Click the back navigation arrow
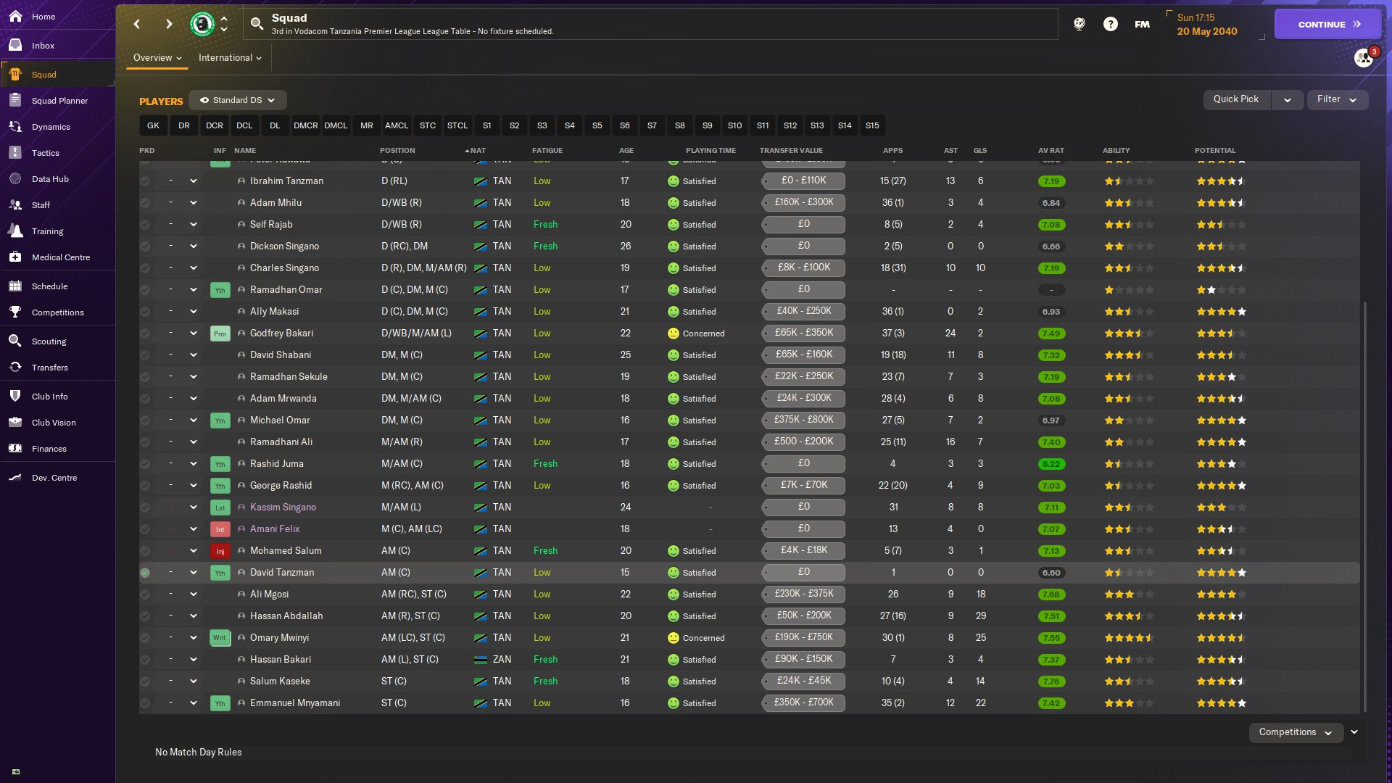1392x783 pixels. pos(137,24)
